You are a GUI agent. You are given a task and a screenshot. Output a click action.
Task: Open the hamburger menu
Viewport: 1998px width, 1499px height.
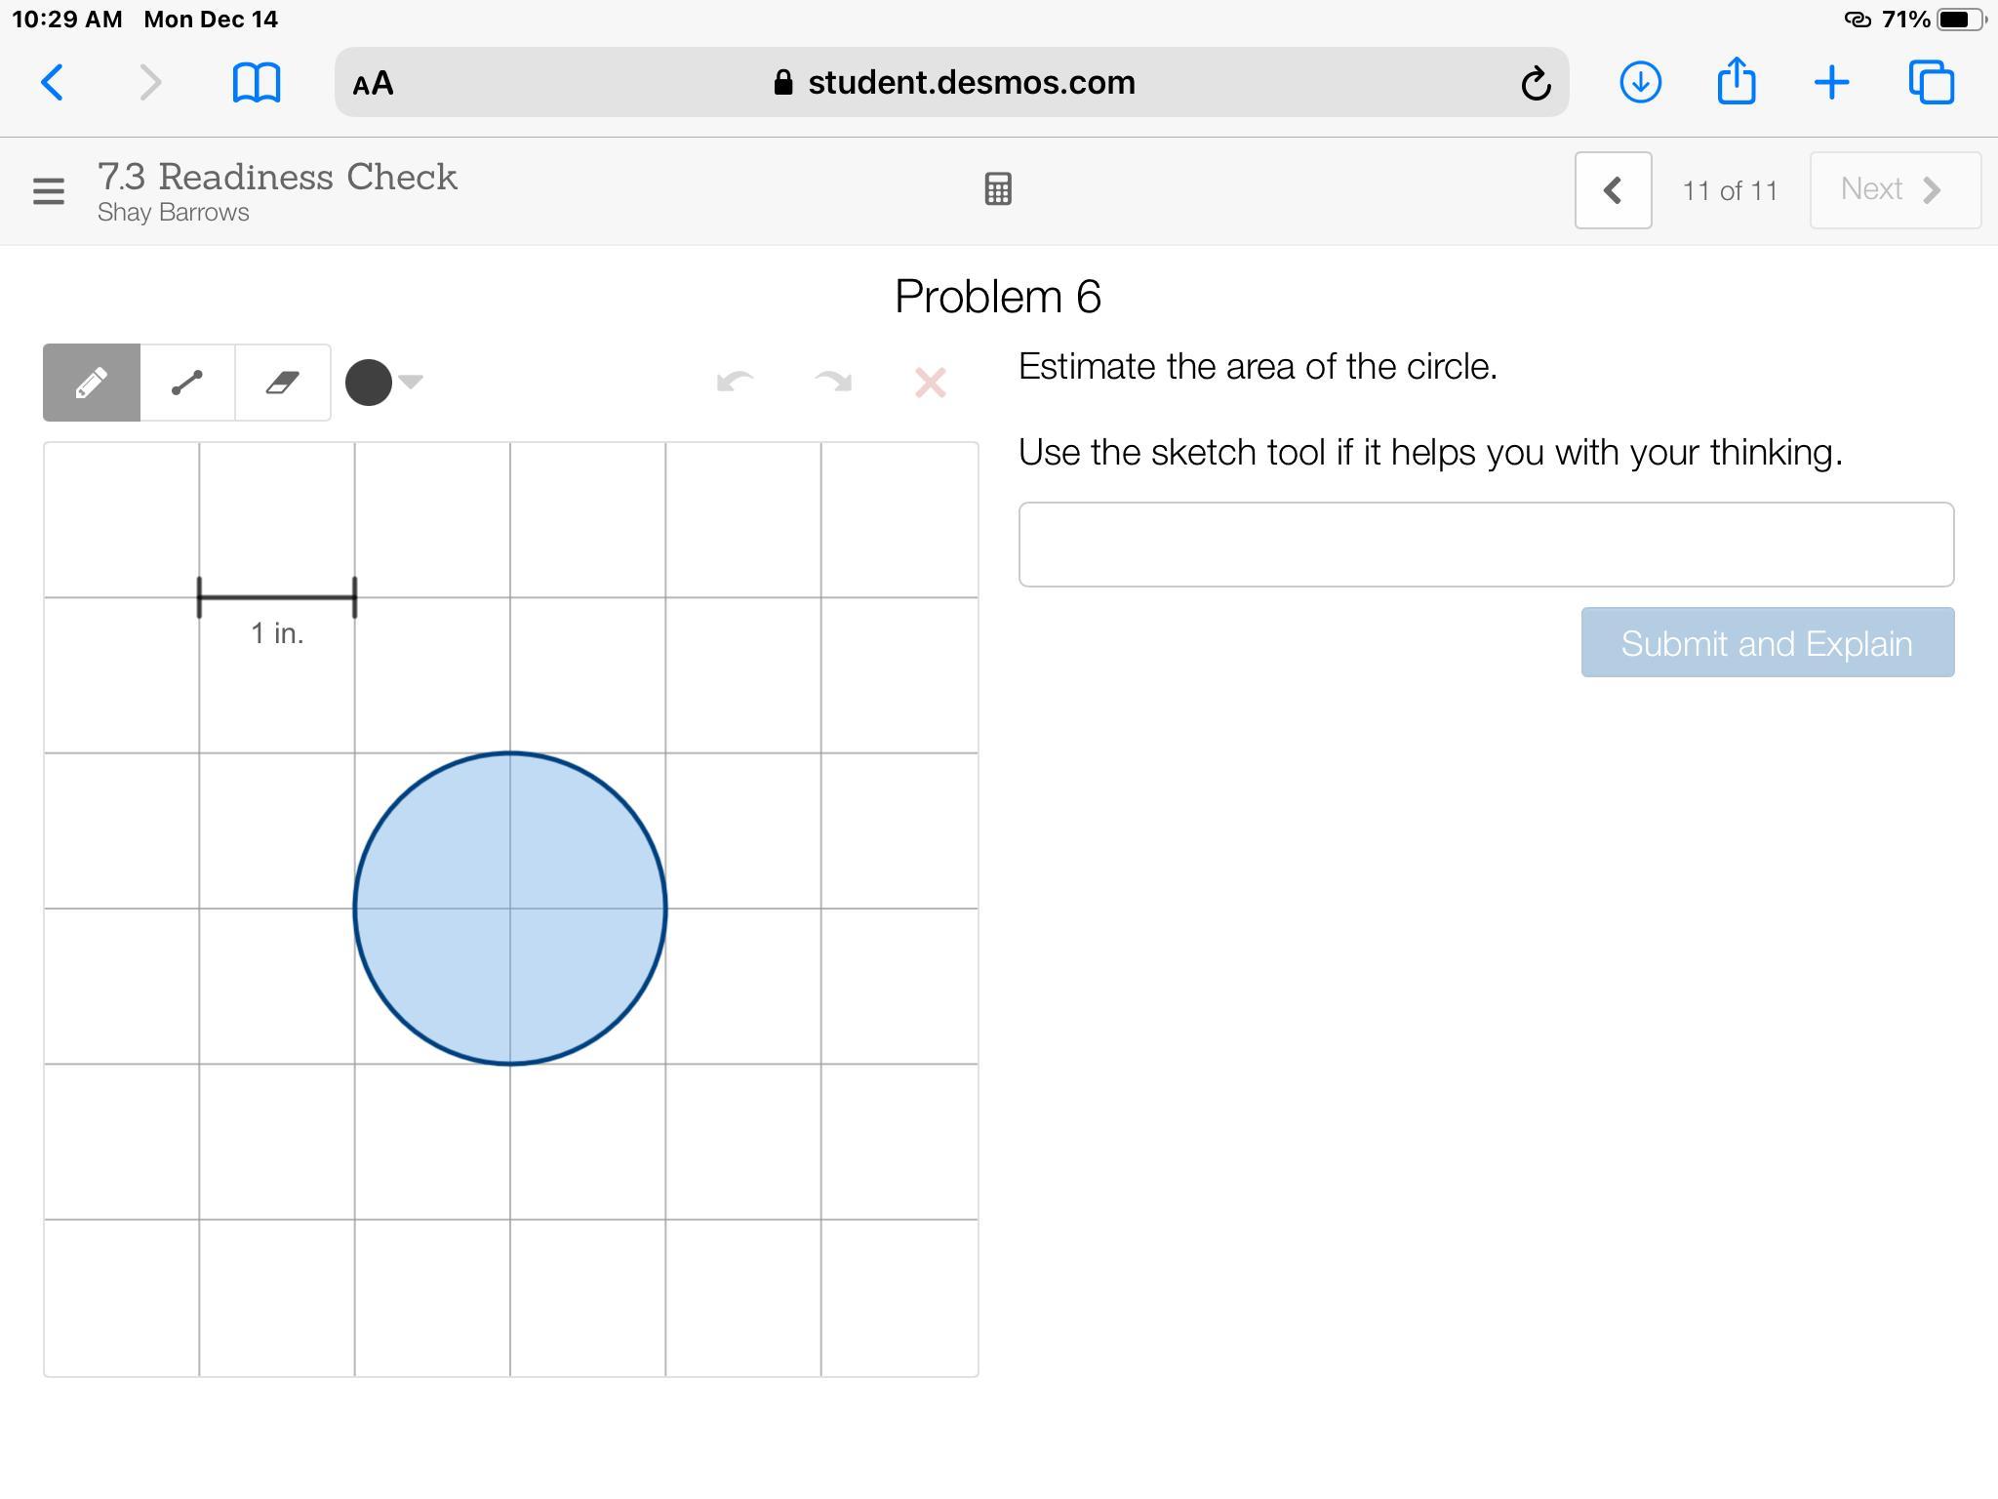pos(49,191)
